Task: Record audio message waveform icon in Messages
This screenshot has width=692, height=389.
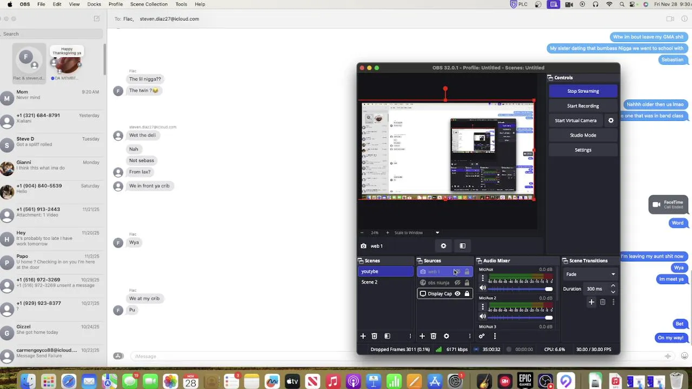Action: pos(668,356)
